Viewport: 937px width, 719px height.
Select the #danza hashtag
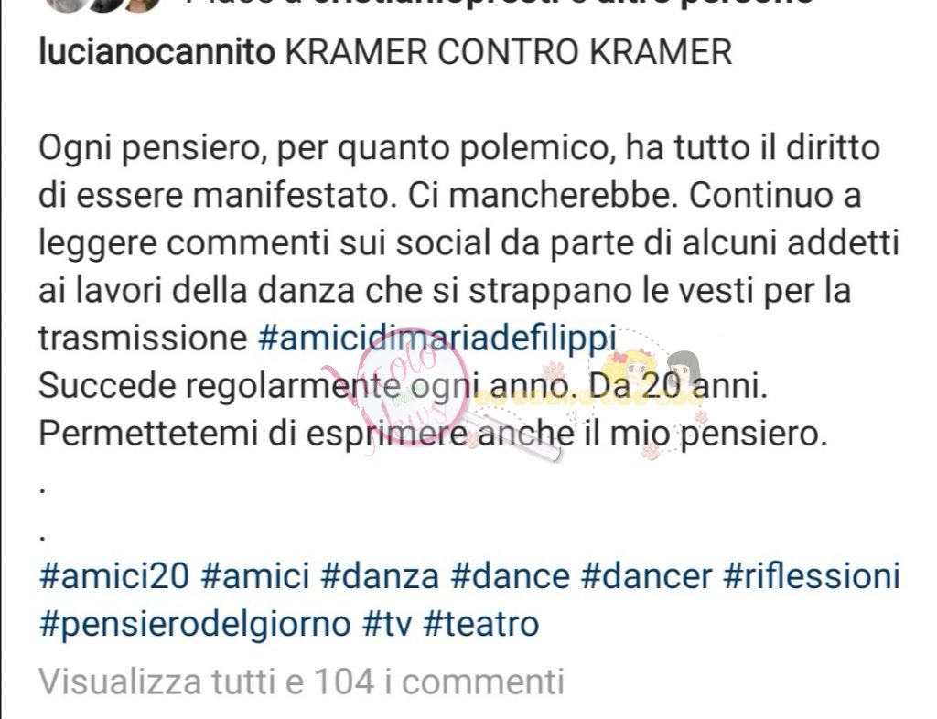(x=380, y=577)
